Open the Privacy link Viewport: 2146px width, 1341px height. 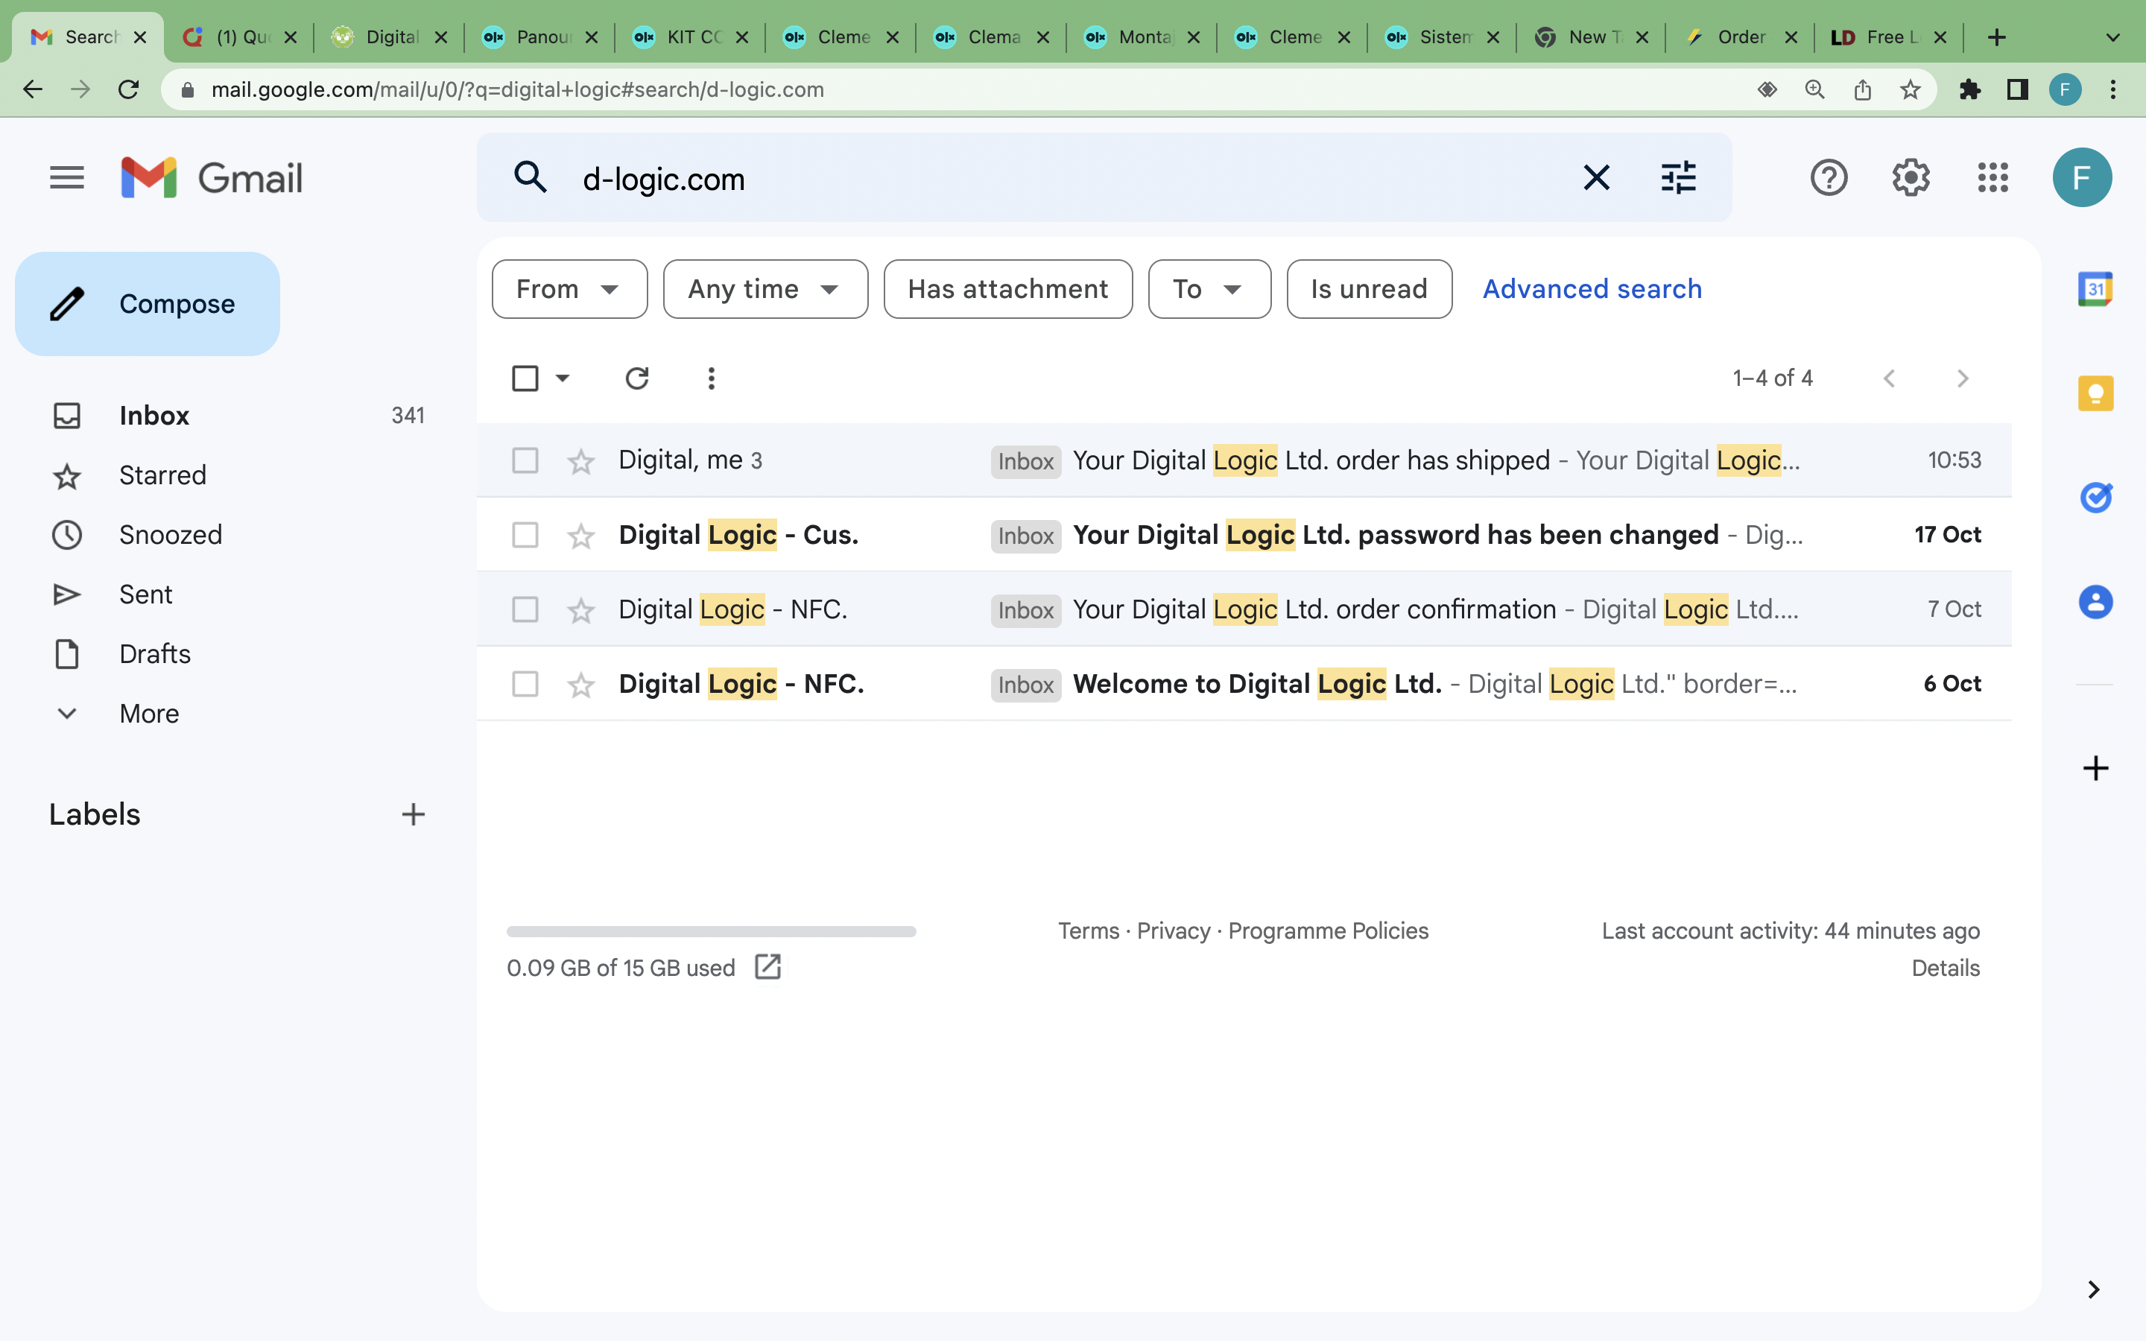[x=1173, y=931]
